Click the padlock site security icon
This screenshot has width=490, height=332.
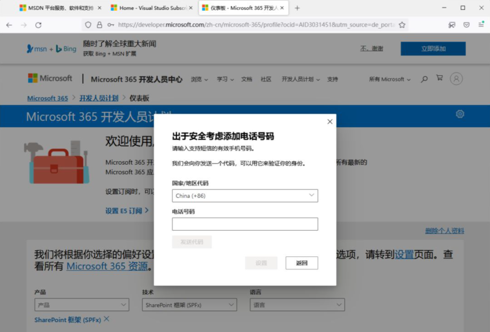coord(99,25)
